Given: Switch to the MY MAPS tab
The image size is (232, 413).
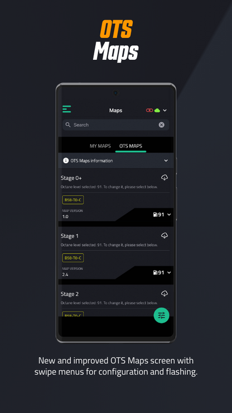Looking at the screenshot, I should point(100,146).
